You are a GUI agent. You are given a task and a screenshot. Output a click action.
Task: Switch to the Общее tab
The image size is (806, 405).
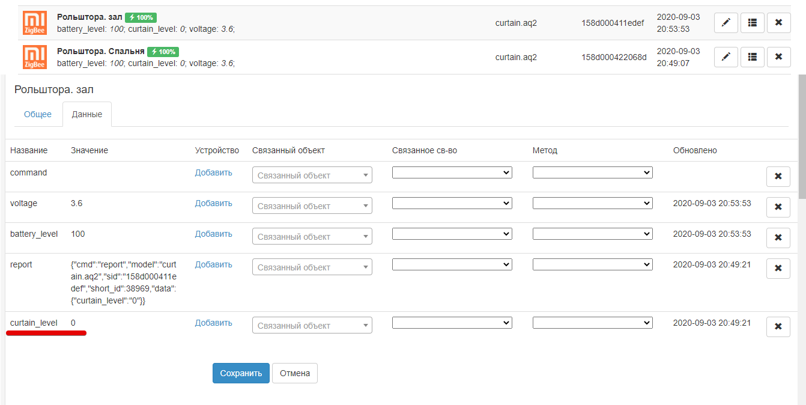tap(38, 114)
